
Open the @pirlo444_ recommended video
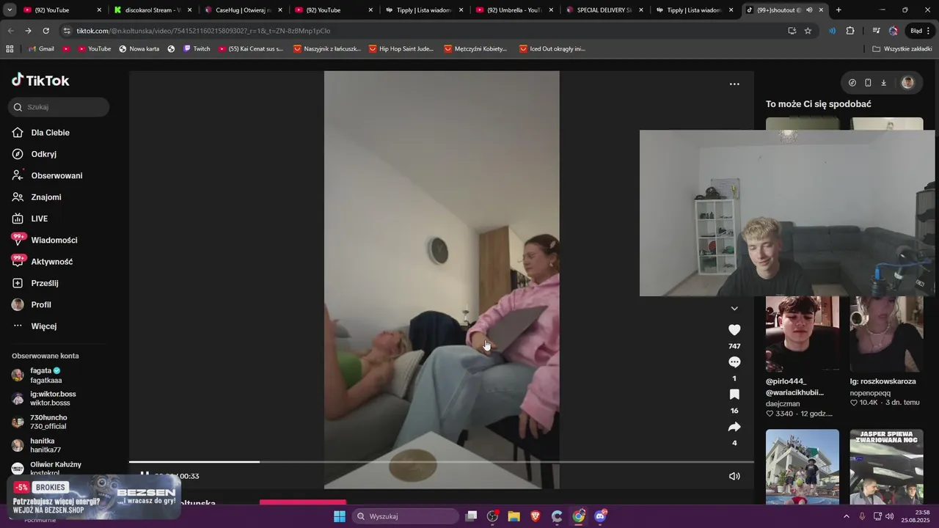click(x=803, y=334)
